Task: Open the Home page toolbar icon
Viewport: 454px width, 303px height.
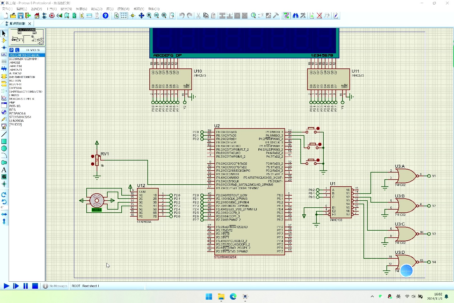Action: click(x=37, y=16)
